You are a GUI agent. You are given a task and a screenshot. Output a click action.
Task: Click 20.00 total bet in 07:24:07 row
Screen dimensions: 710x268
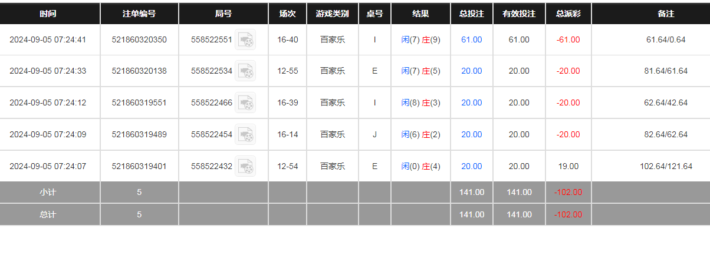[471, 166]
